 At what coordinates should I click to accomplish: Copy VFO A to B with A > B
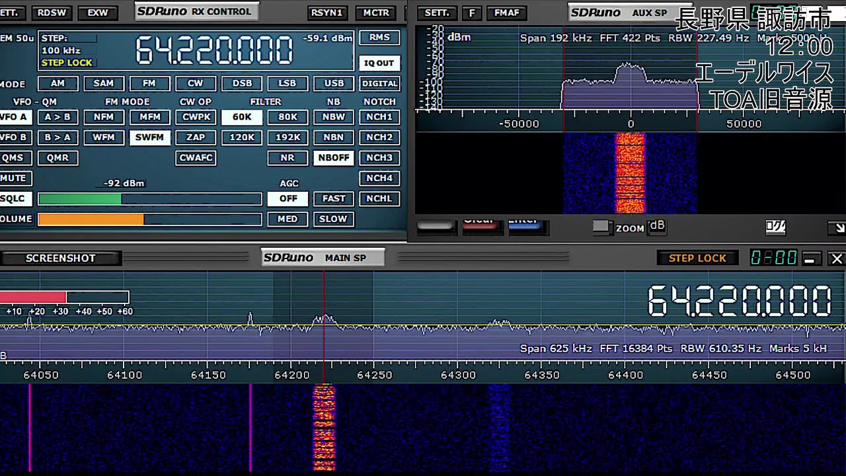coord(58,117)
